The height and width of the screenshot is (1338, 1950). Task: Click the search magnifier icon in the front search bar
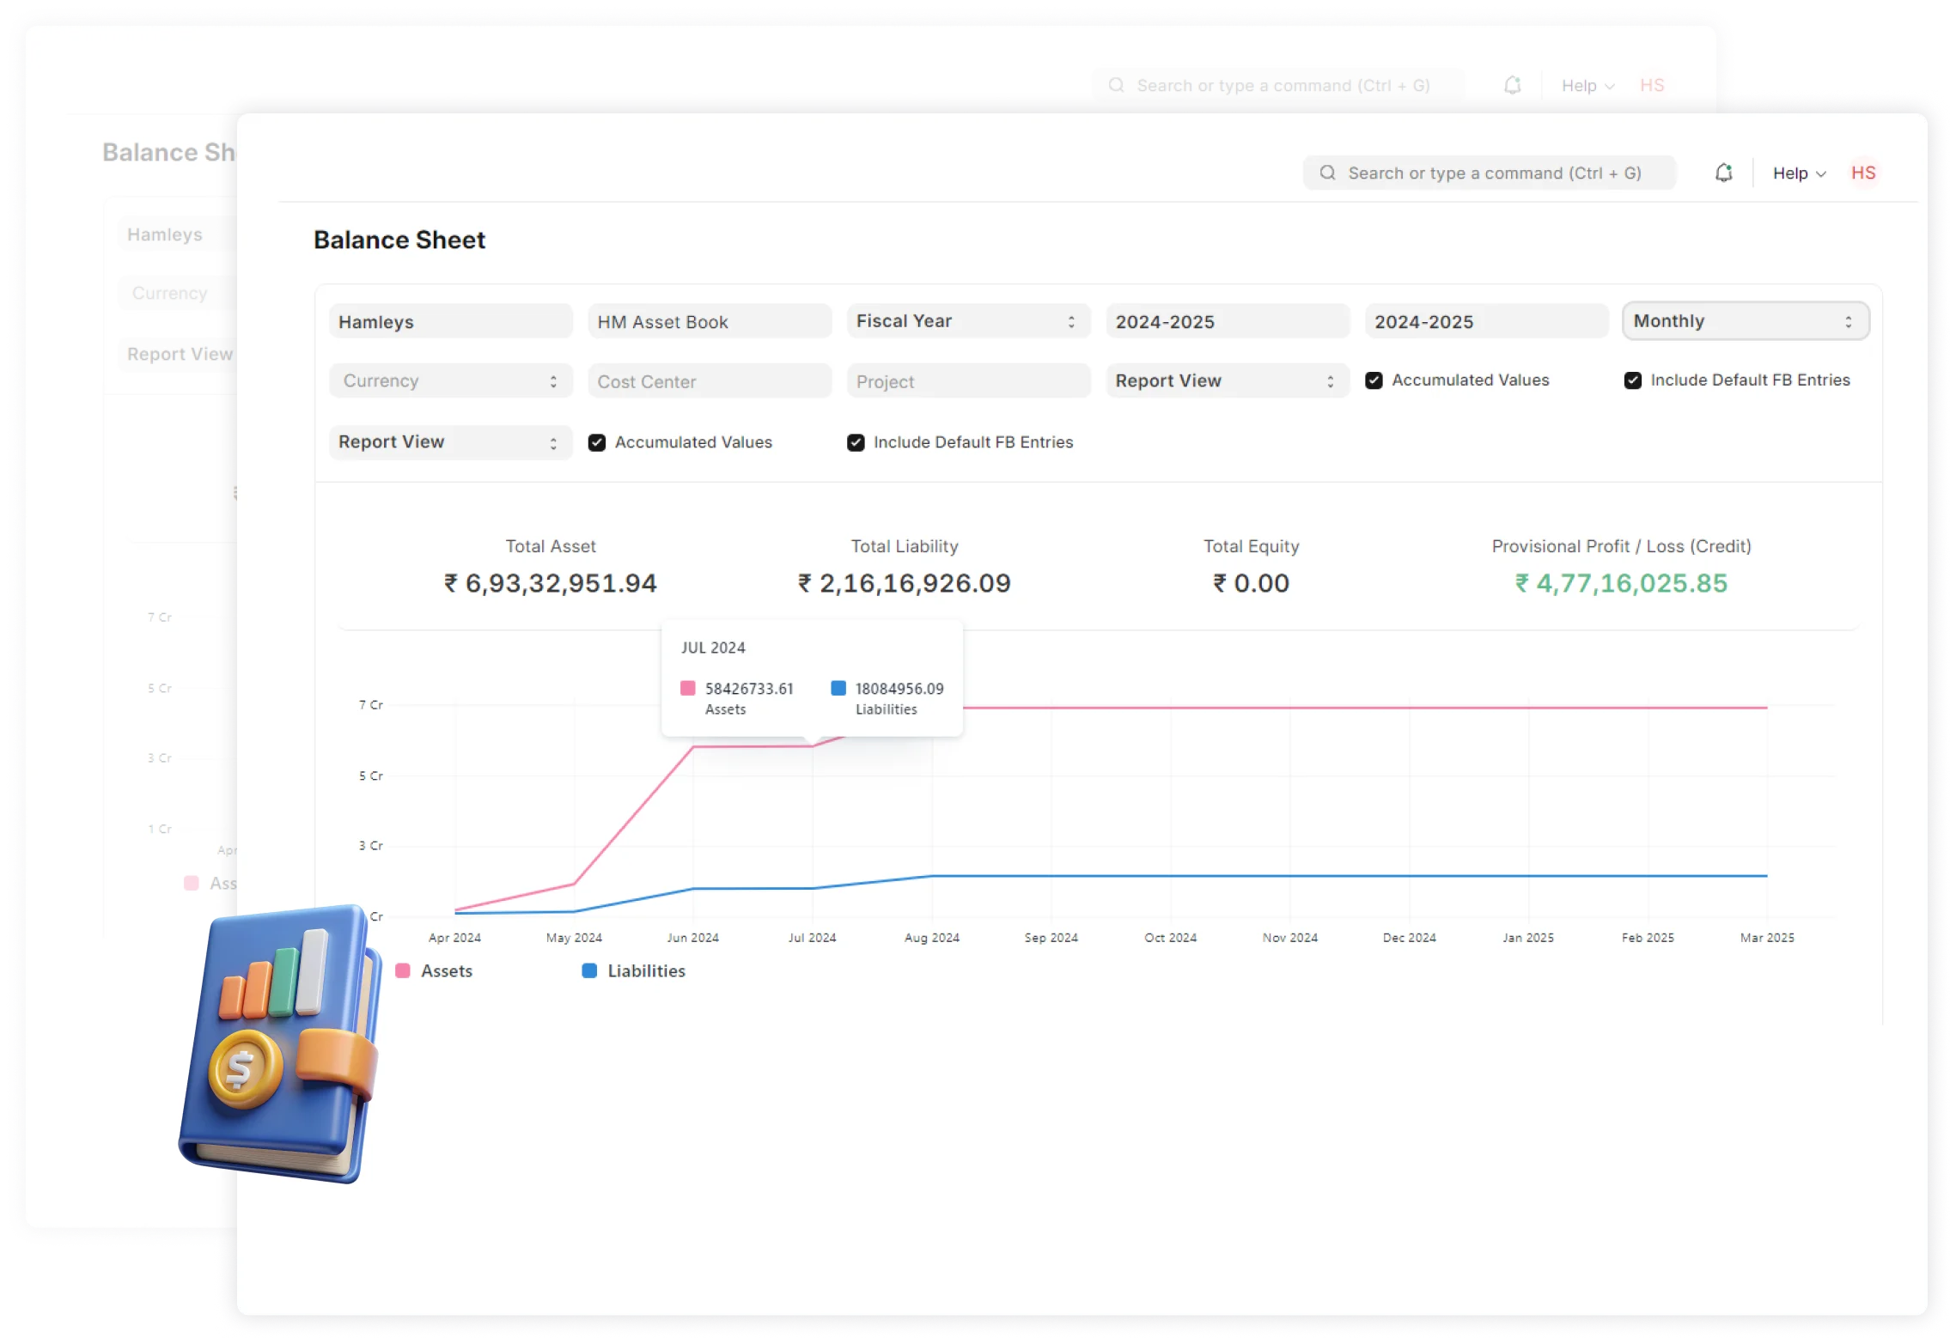coord(1328,173)
